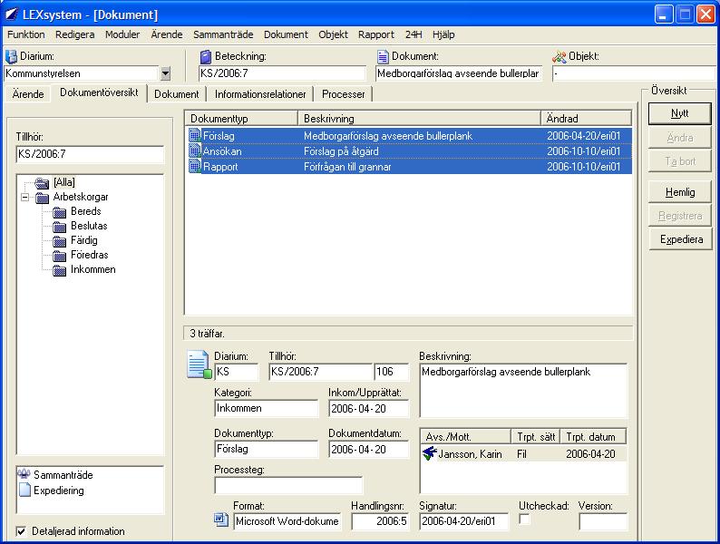This screenshot has width=720, height=544.
Task: Click the Föredras folder icon
Action: (59, 256)
